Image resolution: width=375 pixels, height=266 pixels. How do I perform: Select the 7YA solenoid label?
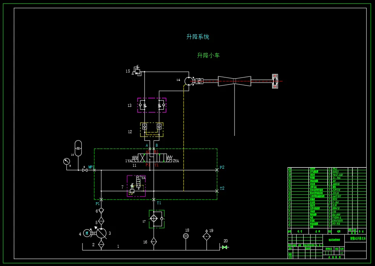point(142,177)
